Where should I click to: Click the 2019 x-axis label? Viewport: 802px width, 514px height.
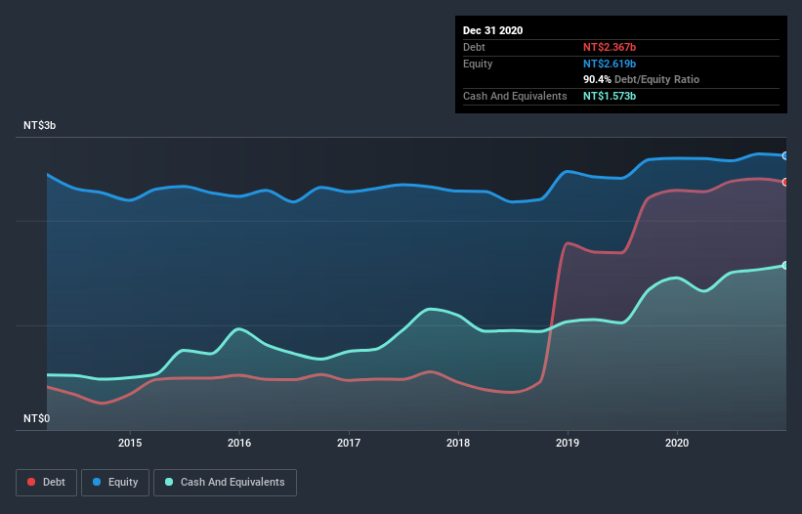click(x=568, y=443)
